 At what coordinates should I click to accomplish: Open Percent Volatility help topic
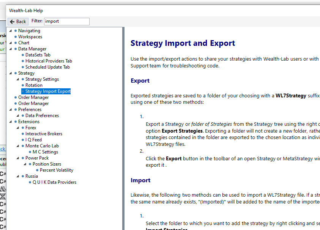(x=56, y=170)
